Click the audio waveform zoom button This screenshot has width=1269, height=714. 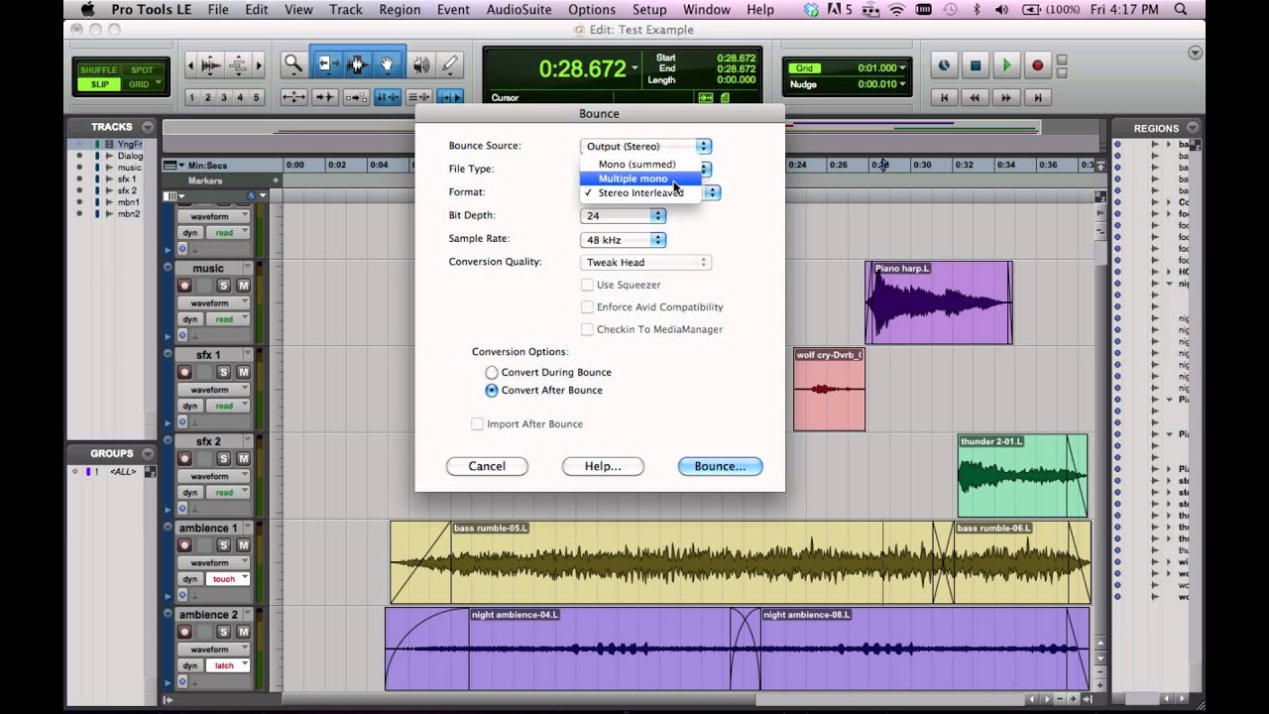(210, 65)
